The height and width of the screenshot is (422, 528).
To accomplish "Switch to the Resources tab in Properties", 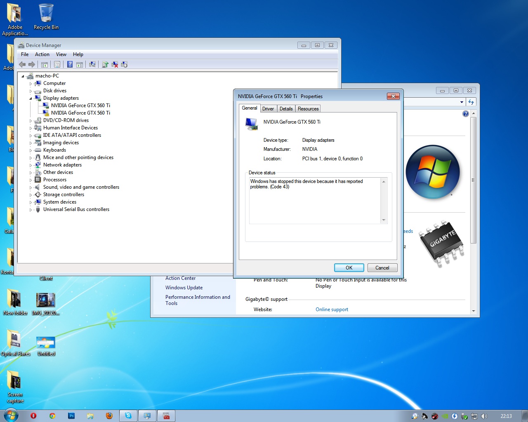I will [x=308, y=109].
